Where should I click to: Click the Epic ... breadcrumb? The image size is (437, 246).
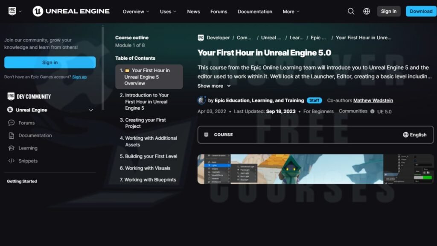click(318, 38)
